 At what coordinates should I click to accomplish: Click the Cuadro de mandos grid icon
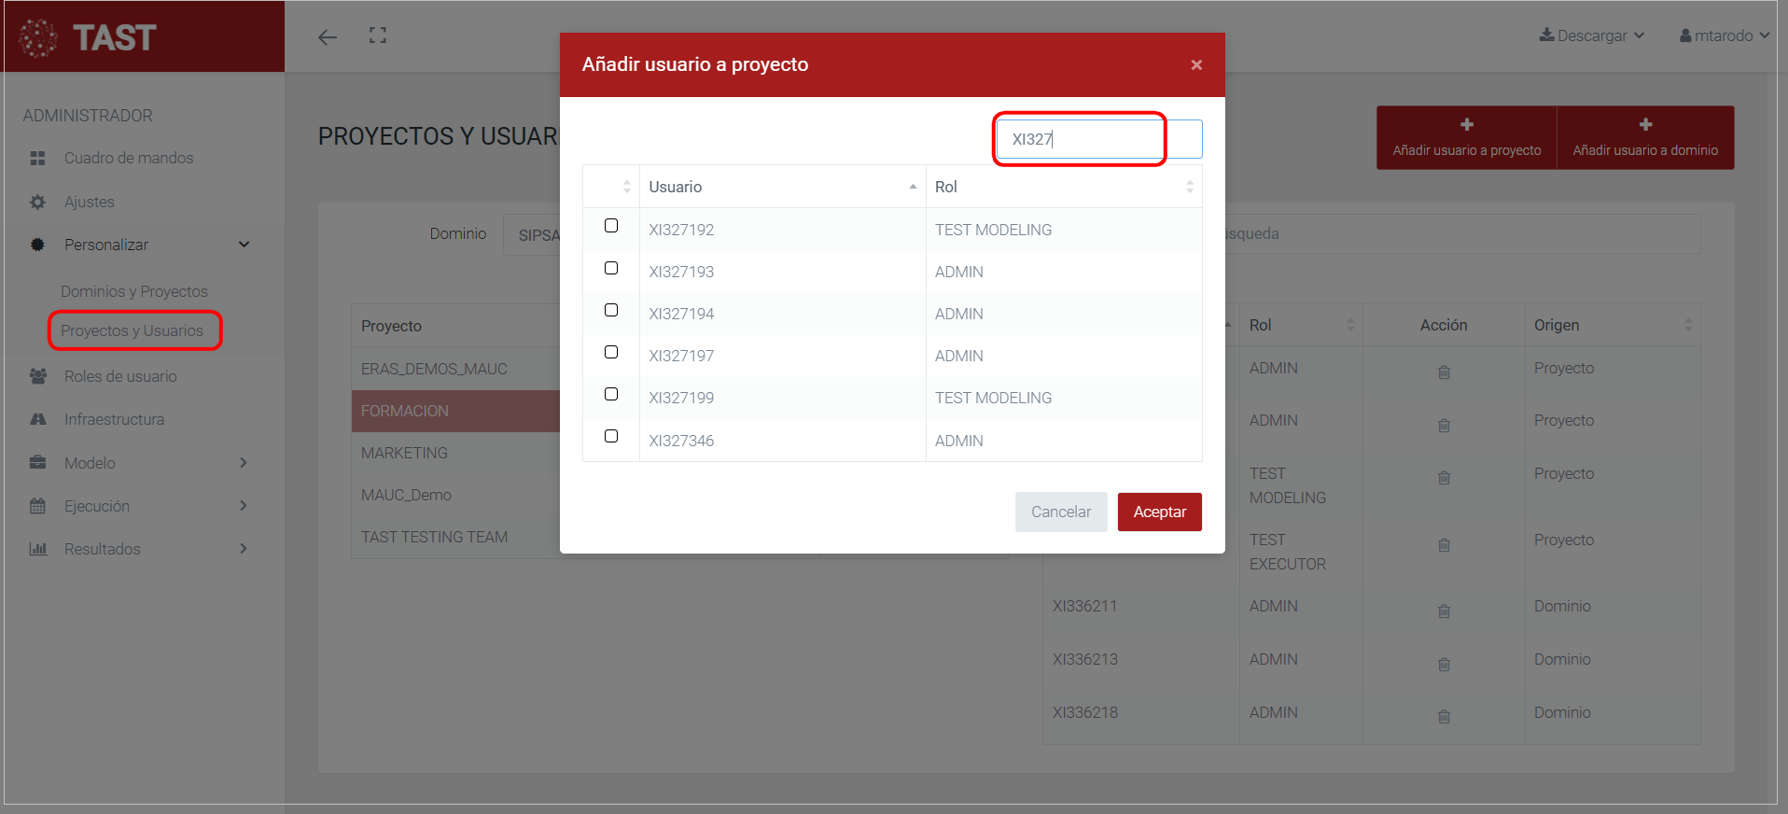pyautogui.click(x=37, y=159)
